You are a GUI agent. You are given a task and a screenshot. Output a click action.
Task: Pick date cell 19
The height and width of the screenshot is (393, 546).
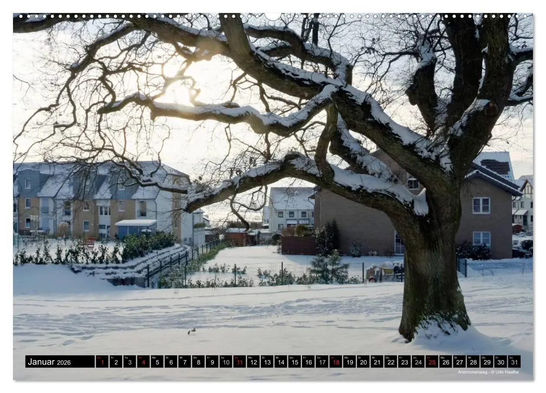tap(349, 362)
